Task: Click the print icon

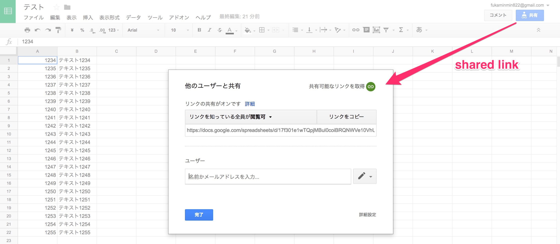Action: coord(27,30)
